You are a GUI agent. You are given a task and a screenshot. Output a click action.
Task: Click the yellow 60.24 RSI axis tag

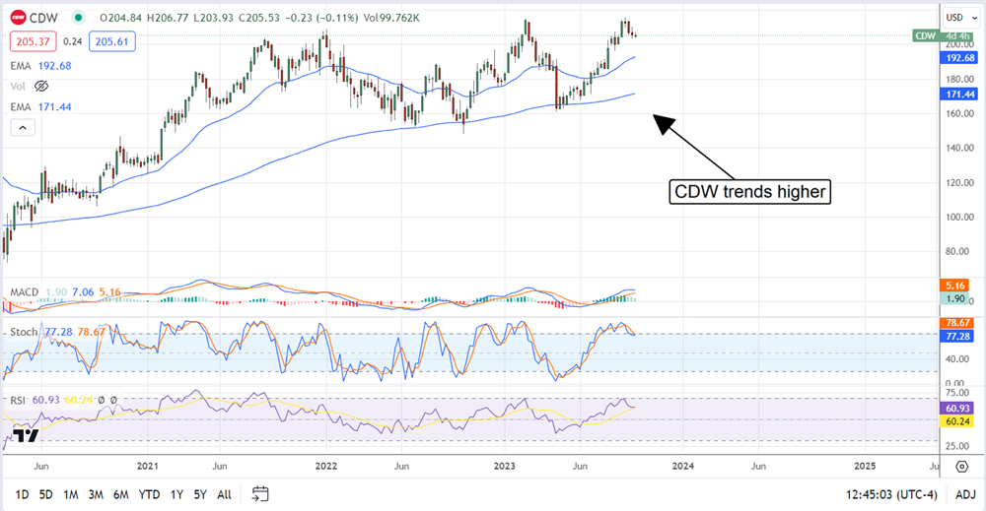[957, 421]
